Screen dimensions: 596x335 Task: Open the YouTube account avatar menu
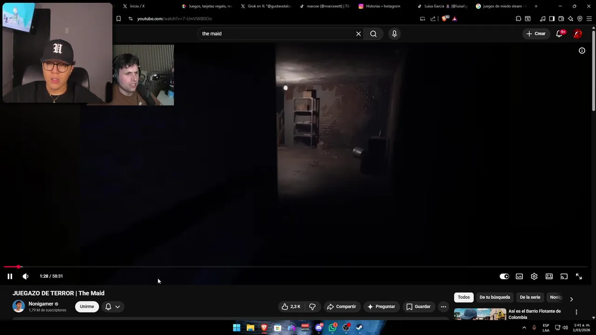pos(577,33)
